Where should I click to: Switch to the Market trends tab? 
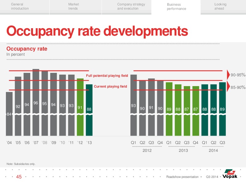click(x=75, y=6)
